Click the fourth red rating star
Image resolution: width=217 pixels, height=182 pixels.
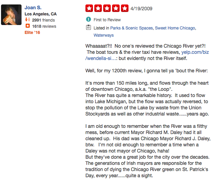pyautogui.click(x=116, y=8)
